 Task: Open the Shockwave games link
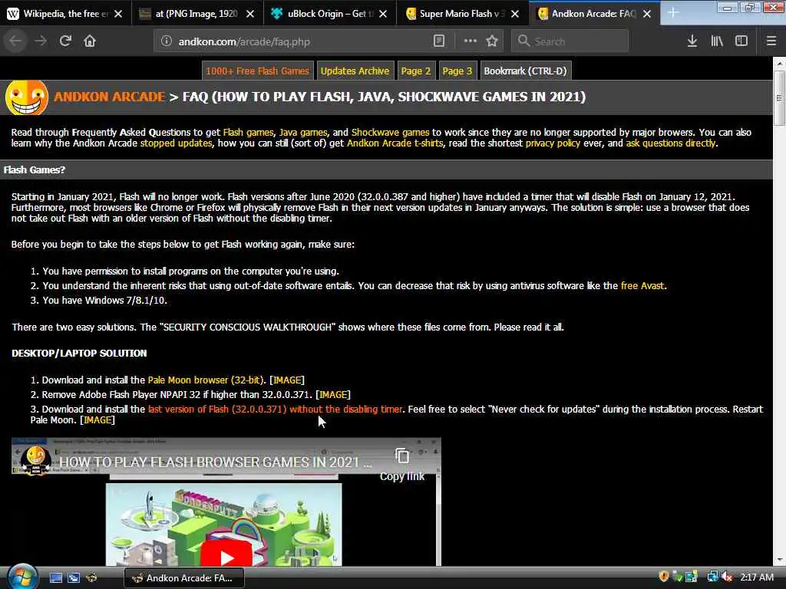[x=390, y=132]
